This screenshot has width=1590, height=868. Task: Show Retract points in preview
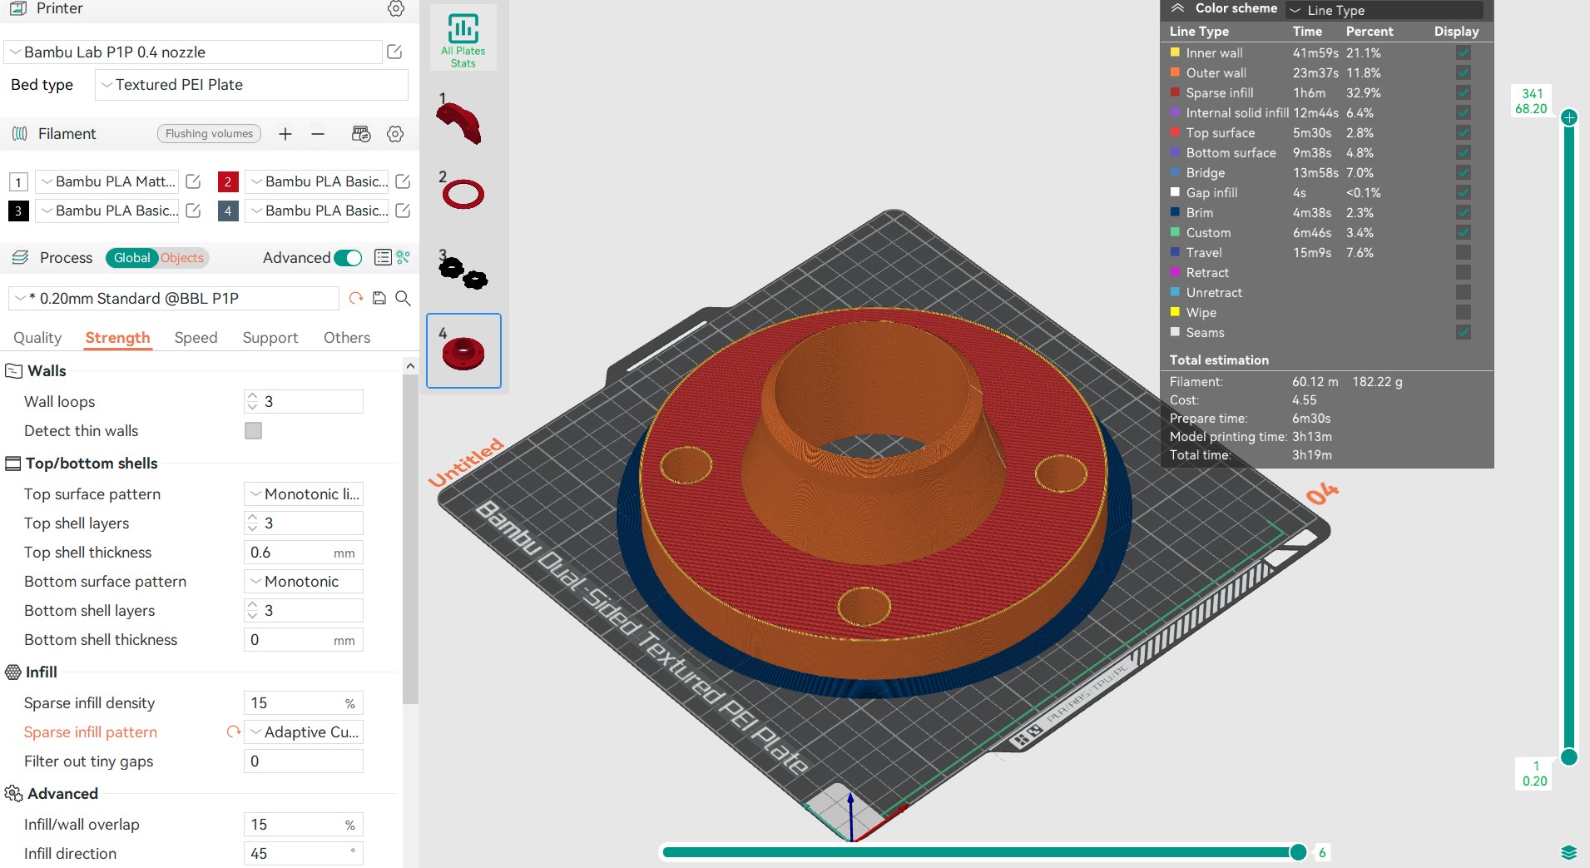coord(1464,272)
